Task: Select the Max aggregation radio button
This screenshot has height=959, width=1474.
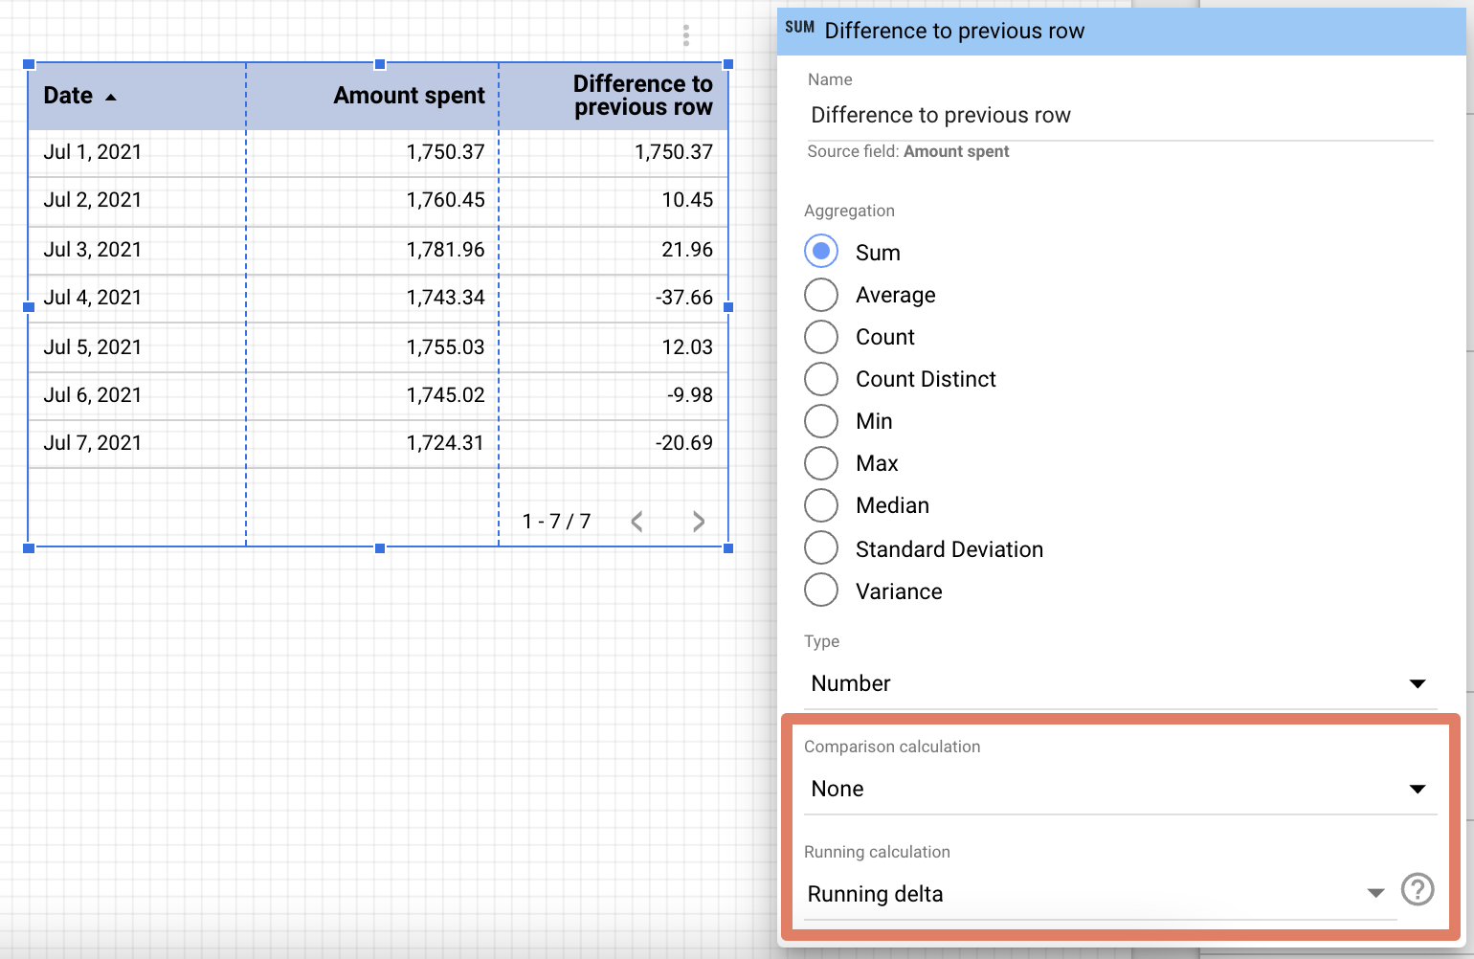Action: [821, 463]
